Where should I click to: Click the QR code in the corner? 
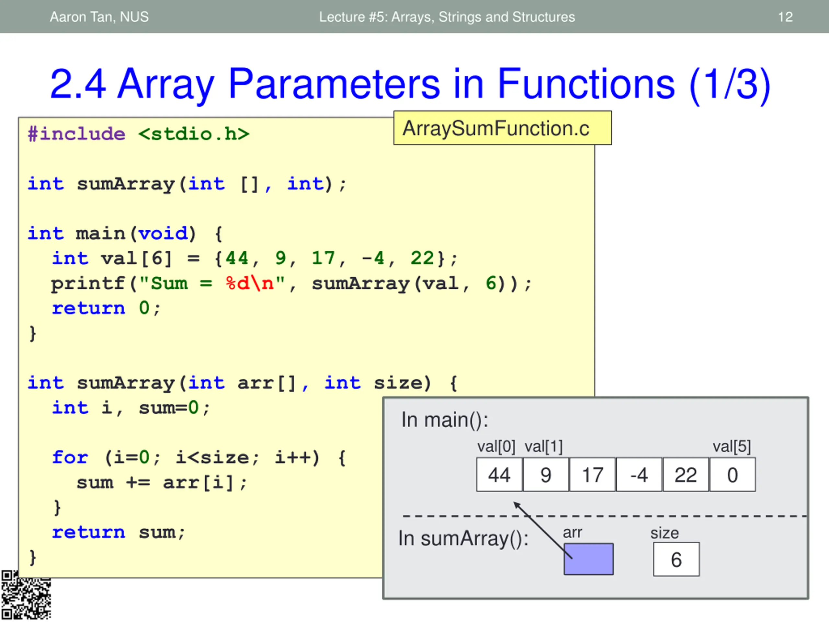pyautogui.click(x=26, y=595)
